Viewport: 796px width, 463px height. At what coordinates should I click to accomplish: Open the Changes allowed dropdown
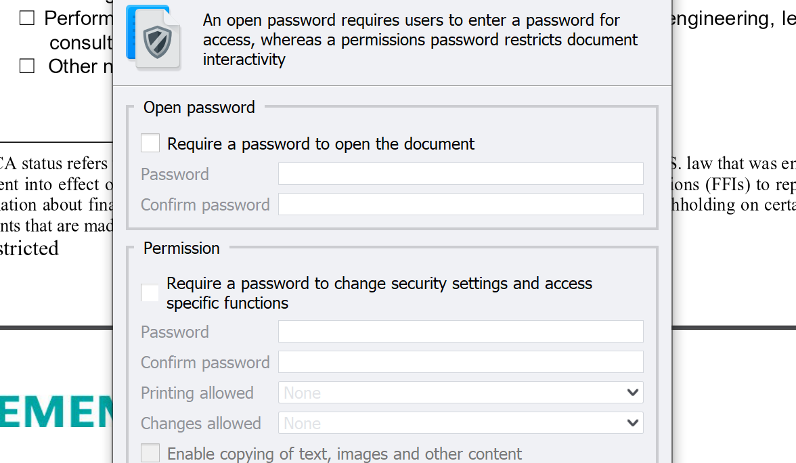coord(460,423)
